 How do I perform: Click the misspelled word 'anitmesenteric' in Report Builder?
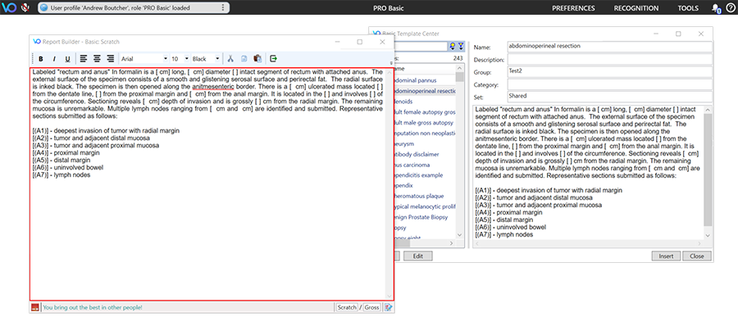tap(212, 87)
